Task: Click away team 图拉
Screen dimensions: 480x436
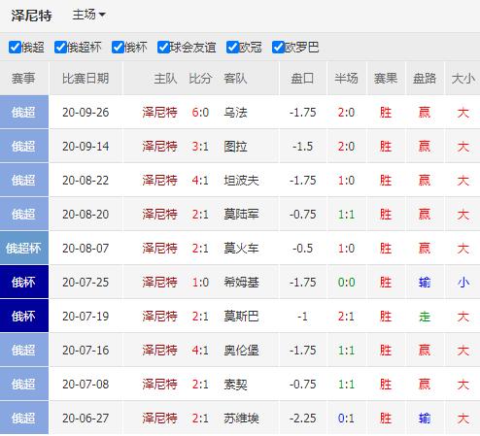Action: pyautogui.click(x=235, y=147)
